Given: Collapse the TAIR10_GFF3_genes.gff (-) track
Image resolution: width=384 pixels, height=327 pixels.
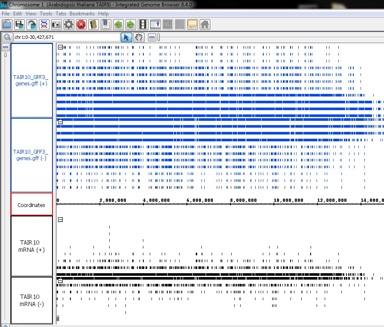Looking at the screenshot, I should point(60,122).
